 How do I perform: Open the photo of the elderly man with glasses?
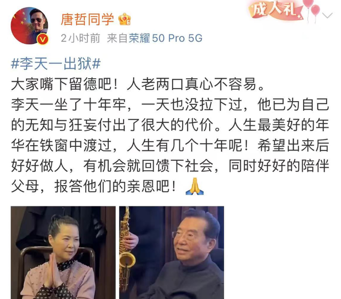172,253
